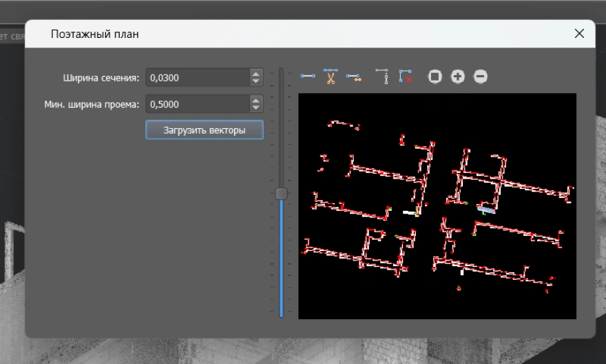The width and height of the screenshot is (606, 364).
Task: Increase the Ширина сечения value
Action: pos(256,74)
